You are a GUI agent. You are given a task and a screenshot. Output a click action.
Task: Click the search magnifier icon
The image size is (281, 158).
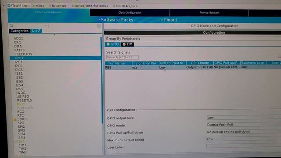pos(11,25)
